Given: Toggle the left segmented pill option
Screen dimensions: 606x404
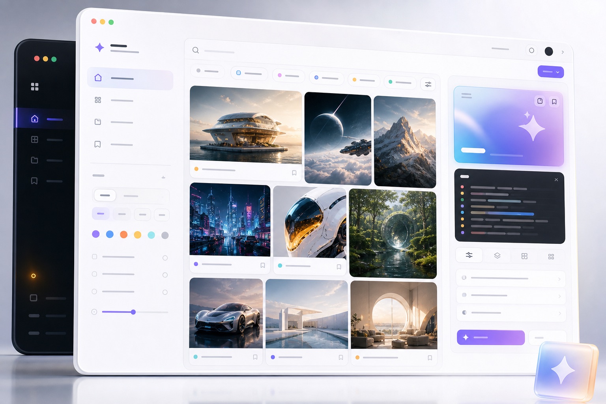Looking at the screenshot, I should [x=105, y=195].
